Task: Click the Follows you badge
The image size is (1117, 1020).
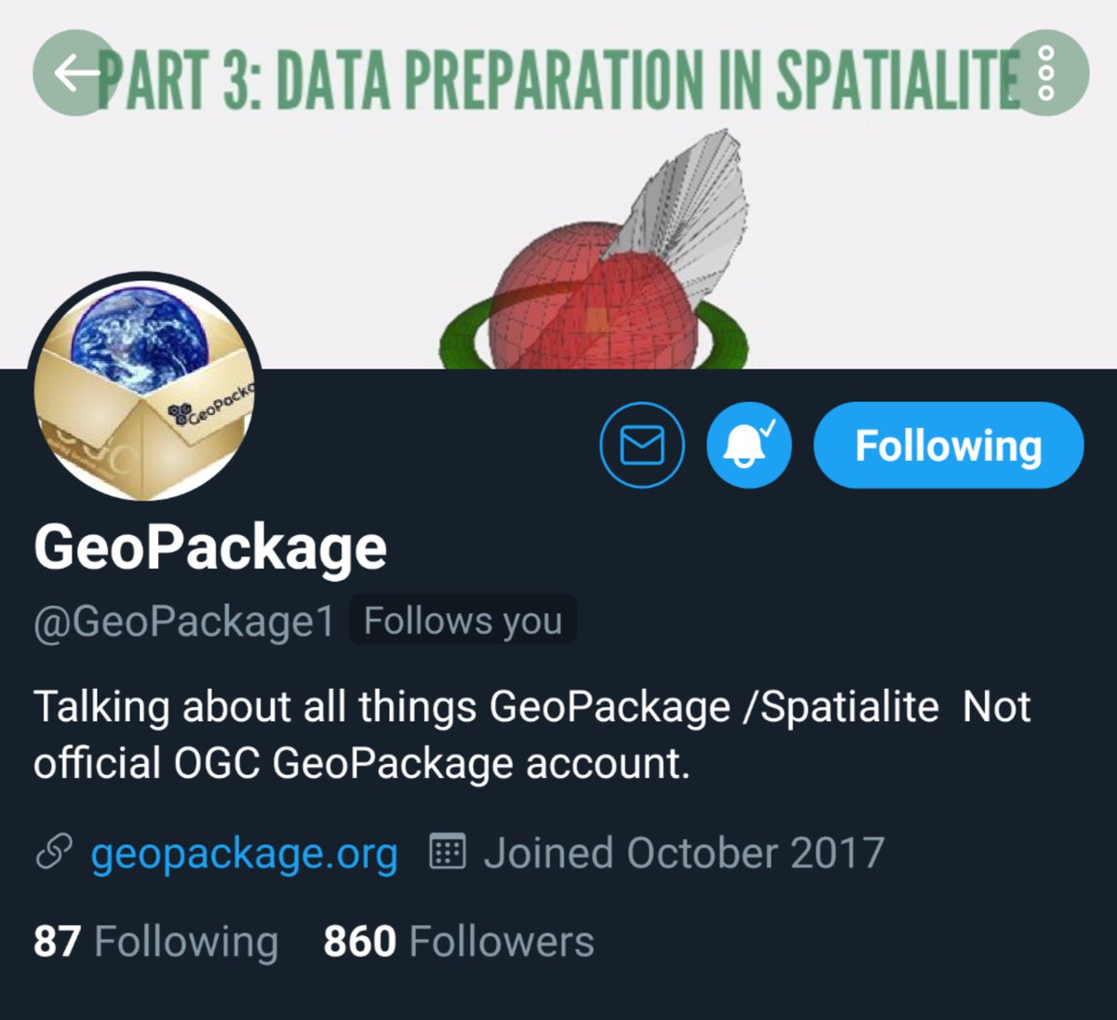Action: (x=463, y=620)
